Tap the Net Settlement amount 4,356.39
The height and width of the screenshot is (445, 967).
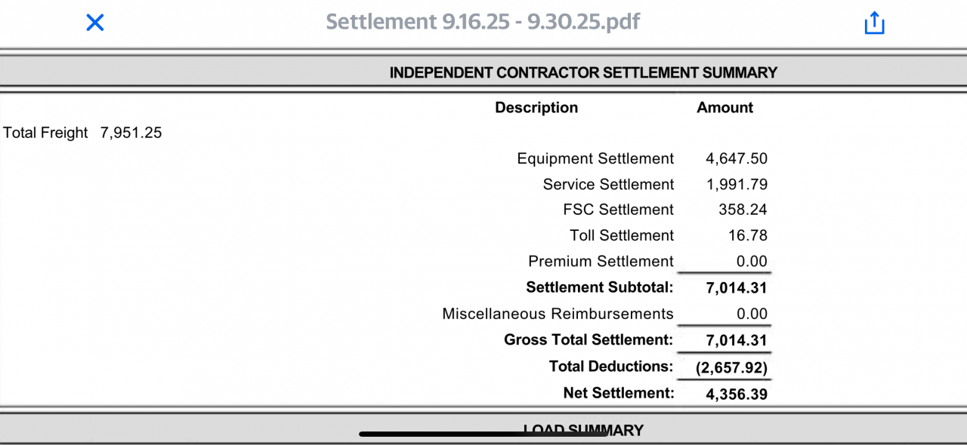737,394
